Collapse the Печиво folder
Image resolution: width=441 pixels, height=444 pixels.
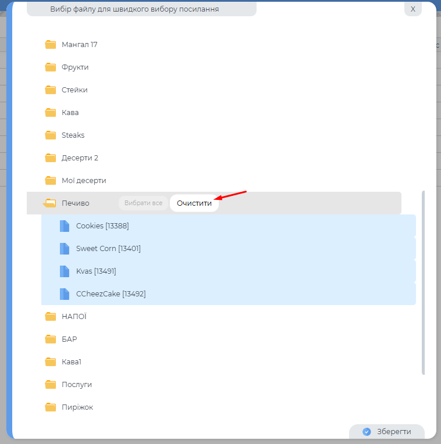tap(75, 203)
